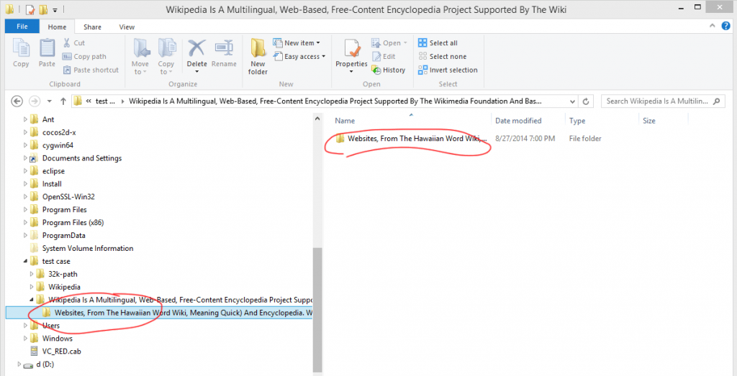The image size is (737, 376).
Task: Open Easy access dropdown
Action: [x=299, y=56]
